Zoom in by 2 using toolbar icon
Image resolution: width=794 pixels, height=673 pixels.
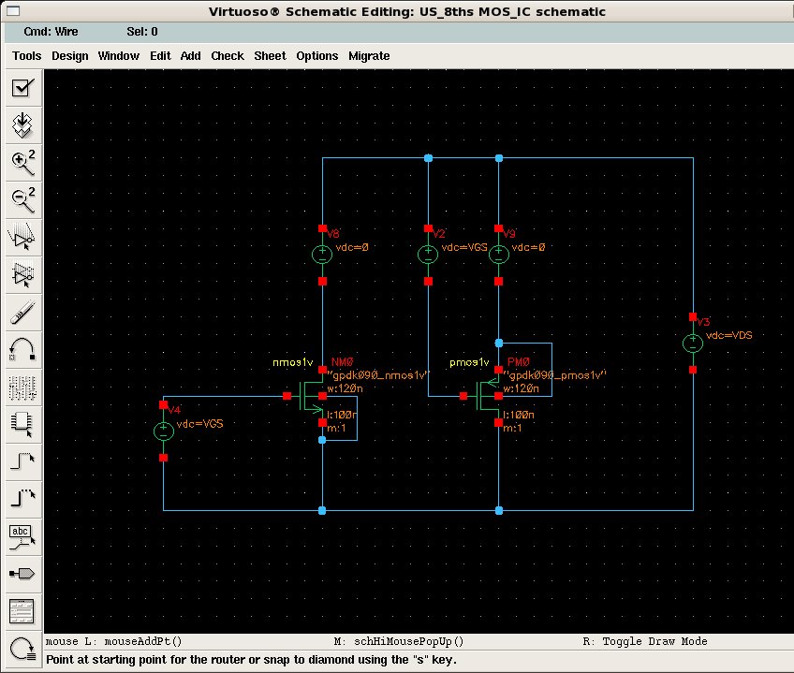(x=22, y=163)
